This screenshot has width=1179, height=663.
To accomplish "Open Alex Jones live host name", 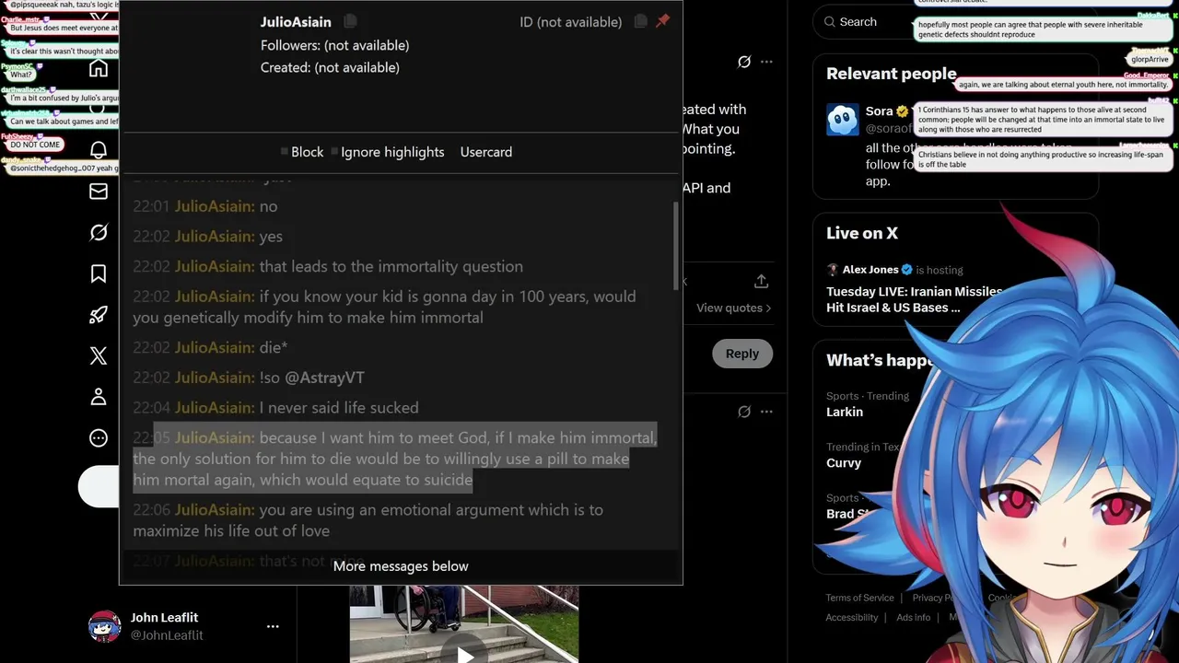I will 870,270.
